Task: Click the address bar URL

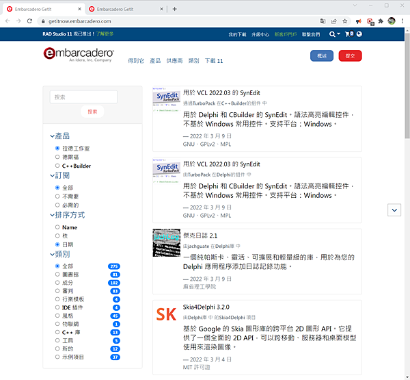Action: pos(80,21)
